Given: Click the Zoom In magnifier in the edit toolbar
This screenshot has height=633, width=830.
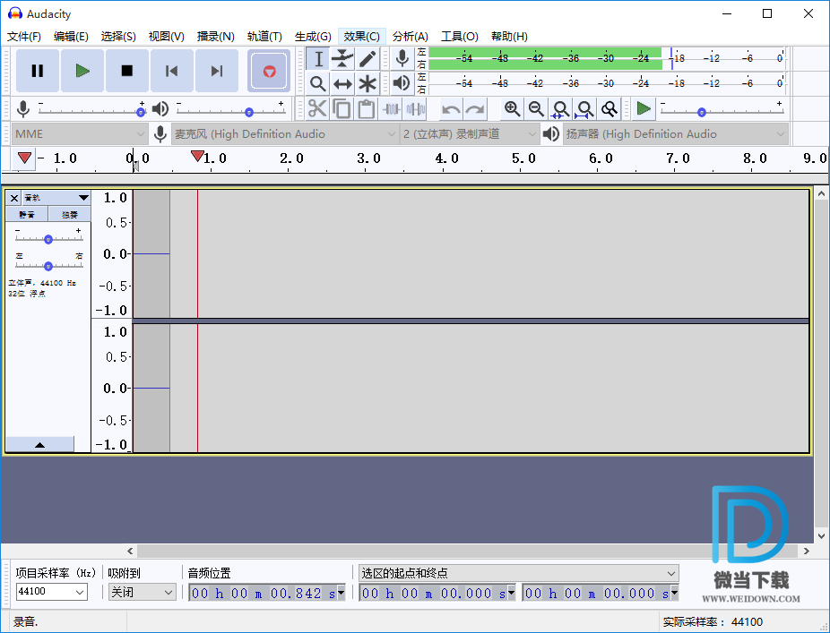Looking at the screenshot, I should click(512, 109).
